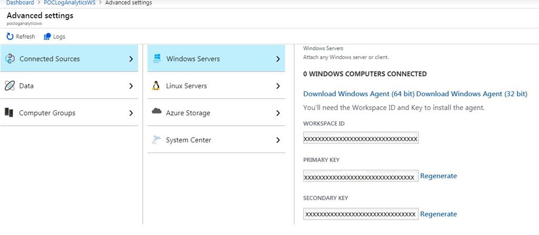Download Windows Agent (64 bit)
Screen dimensions: 539x235
click(359, 94)
